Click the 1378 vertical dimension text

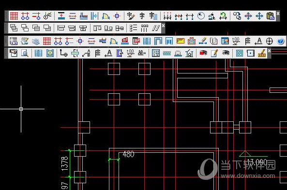point(65,164)
